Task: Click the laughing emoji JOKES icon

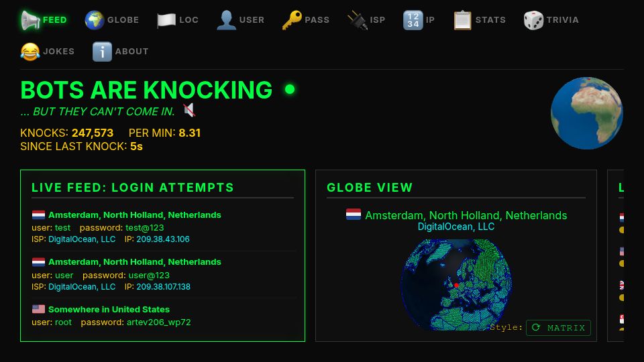Action: point(30,52)
